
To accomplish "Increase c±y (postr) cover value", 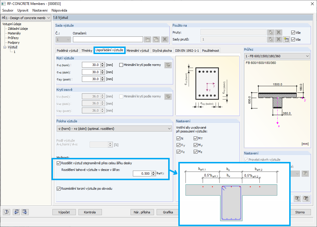I will pyautogui.click(x=102, y=78).
